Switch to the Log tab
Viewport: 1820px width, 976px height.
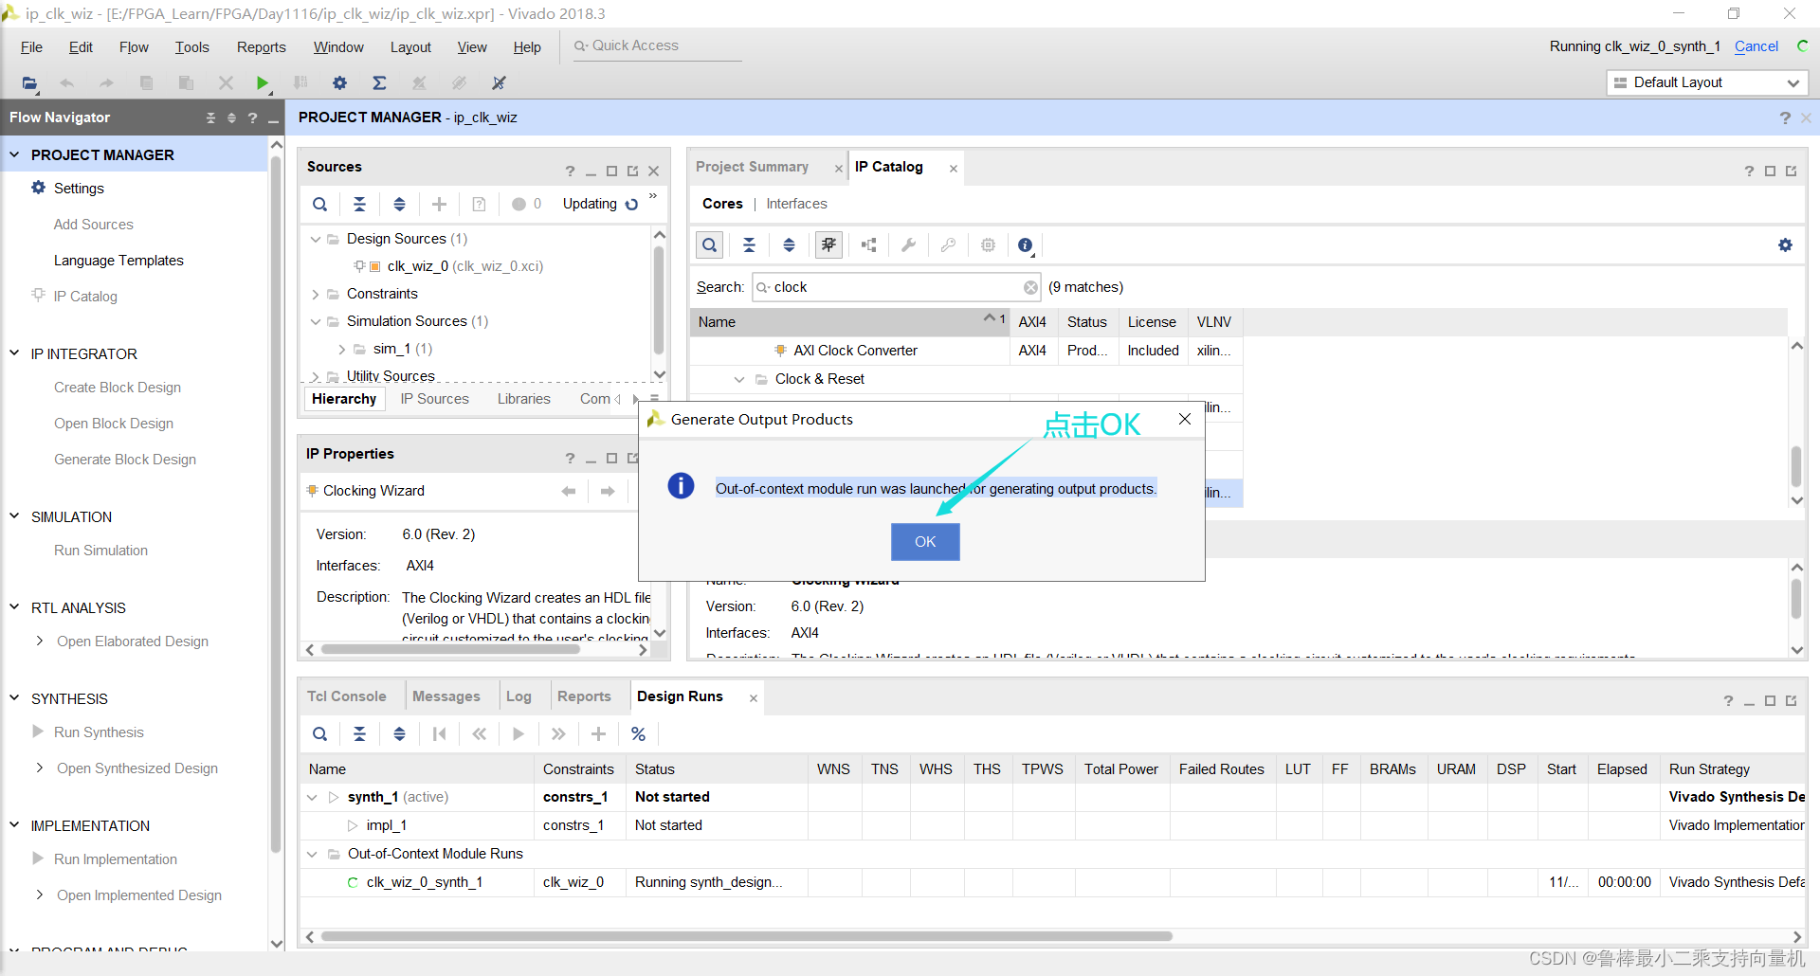point(519,696)
